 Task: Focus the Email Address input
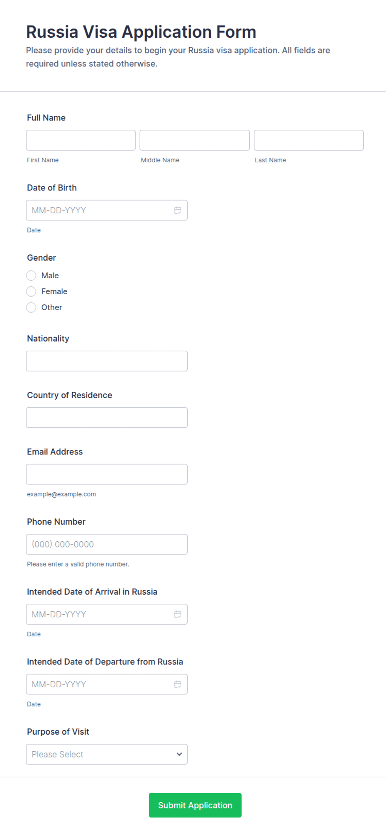[x=107, y=474]
